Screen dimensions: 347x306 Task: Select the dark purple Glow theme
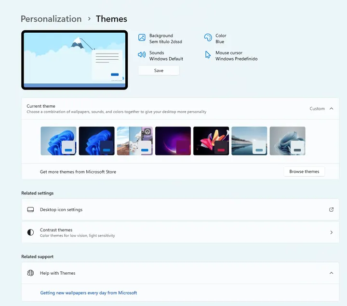point(173,141)
